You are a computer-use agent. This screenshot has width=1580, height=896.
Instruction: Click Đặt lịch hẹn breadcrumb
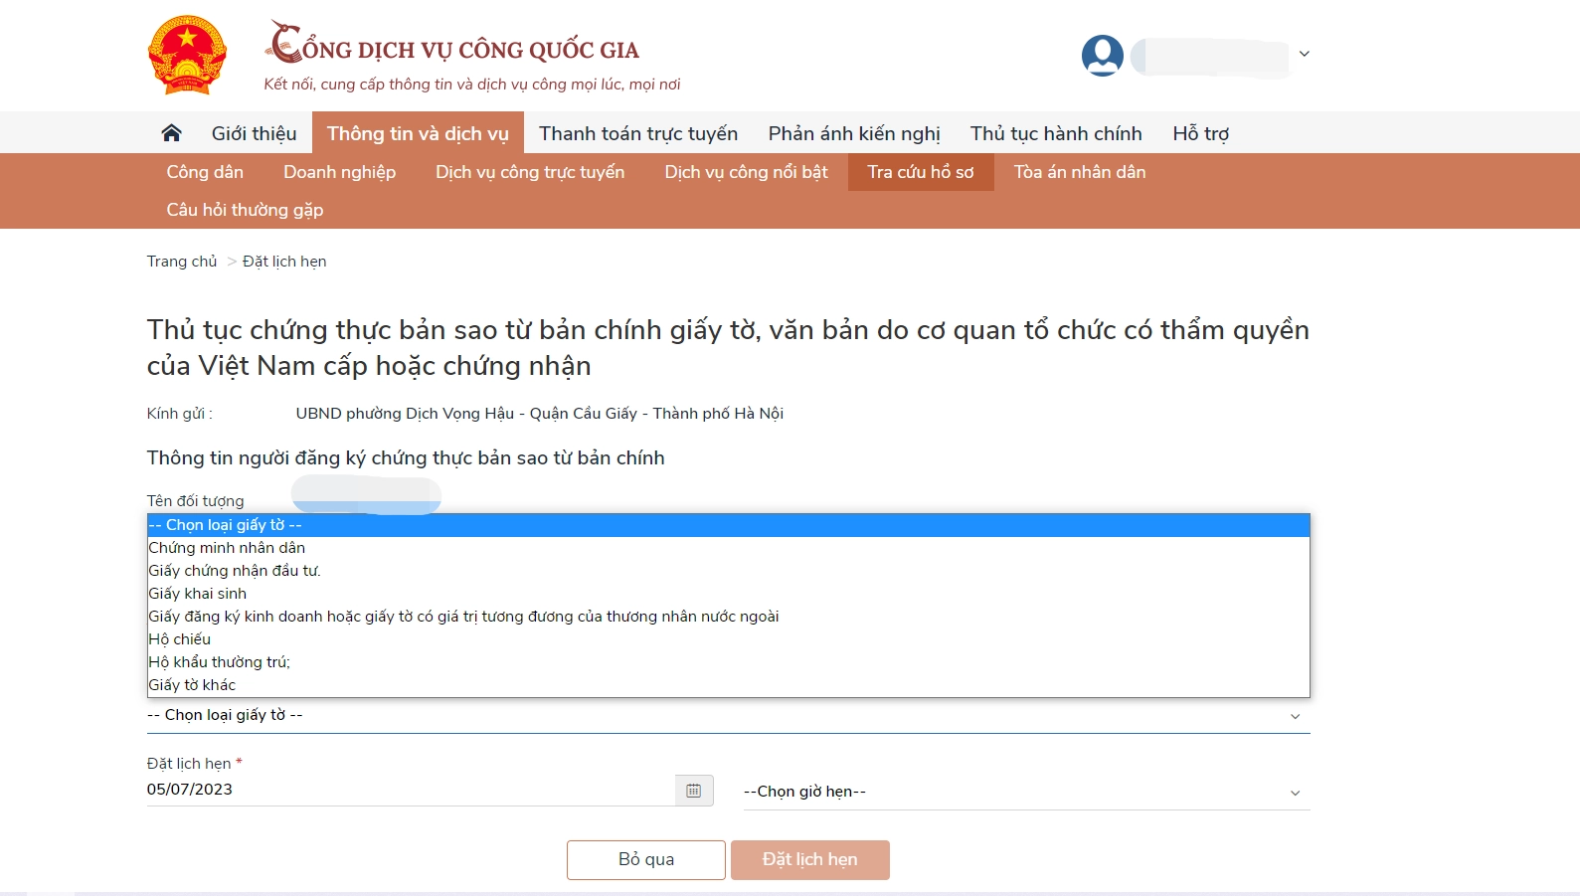click(284, 262)
